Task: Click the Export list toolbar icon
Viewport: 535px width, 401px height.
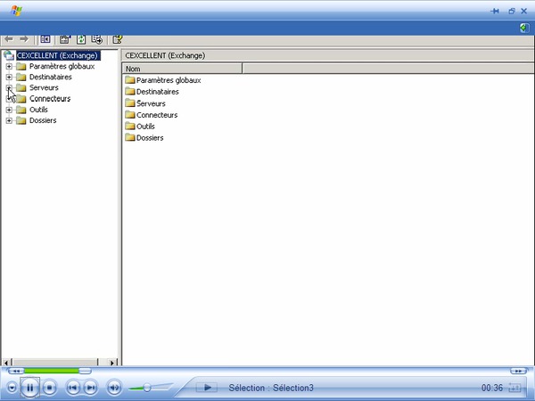Action: click(x=96, y=39)
